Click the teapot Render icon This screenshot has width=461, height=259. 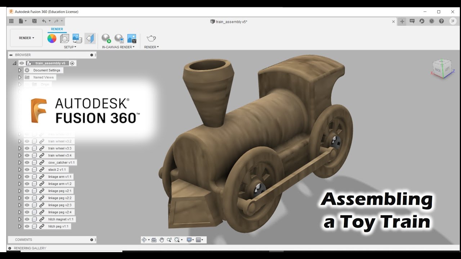tap(151, 38)
